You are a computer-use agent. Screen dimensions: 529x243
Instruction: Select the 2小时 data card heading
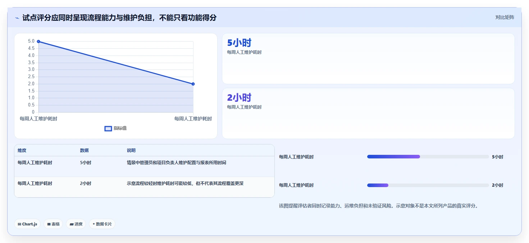coord(239,98)
